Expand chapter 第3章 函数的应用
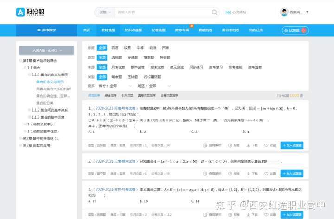 pos(21,145)
